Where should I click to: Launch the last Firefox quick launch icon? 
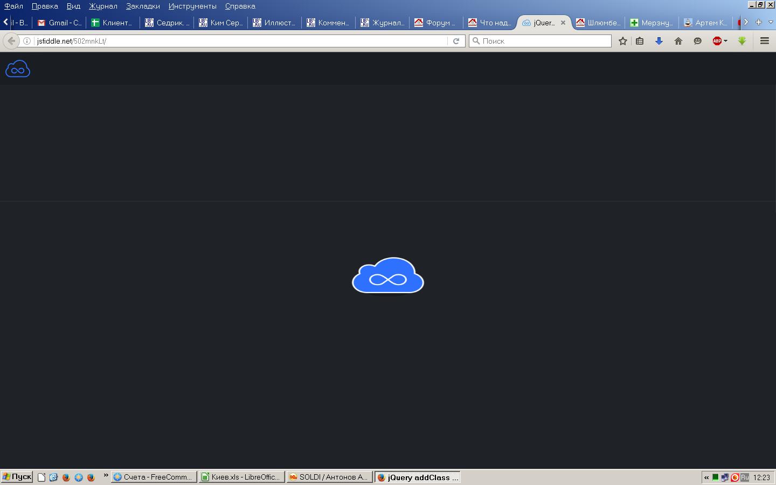pos(91,477)
